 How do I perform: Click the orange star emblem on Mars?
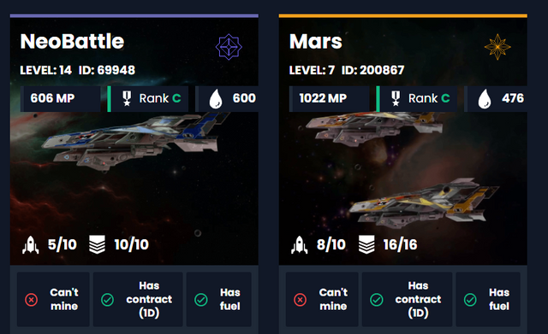coord(497,47)
